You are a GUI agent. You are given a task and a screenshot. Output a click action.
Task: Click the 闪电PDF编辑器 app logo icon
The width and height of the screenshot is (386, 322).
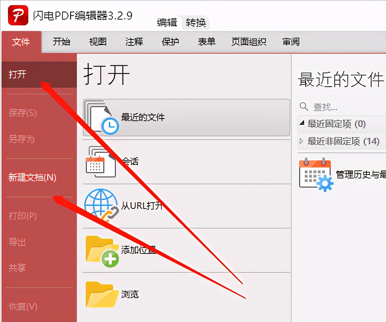point(18,16)
